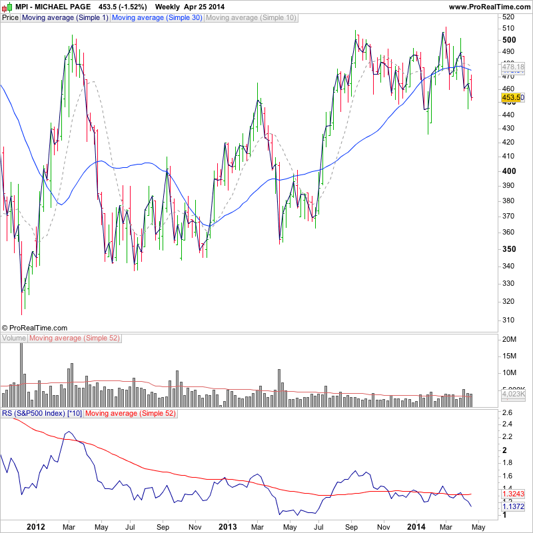533x533 pixels.
Task: Click the 1.8 RS axis label
Action: pos(508,462)
